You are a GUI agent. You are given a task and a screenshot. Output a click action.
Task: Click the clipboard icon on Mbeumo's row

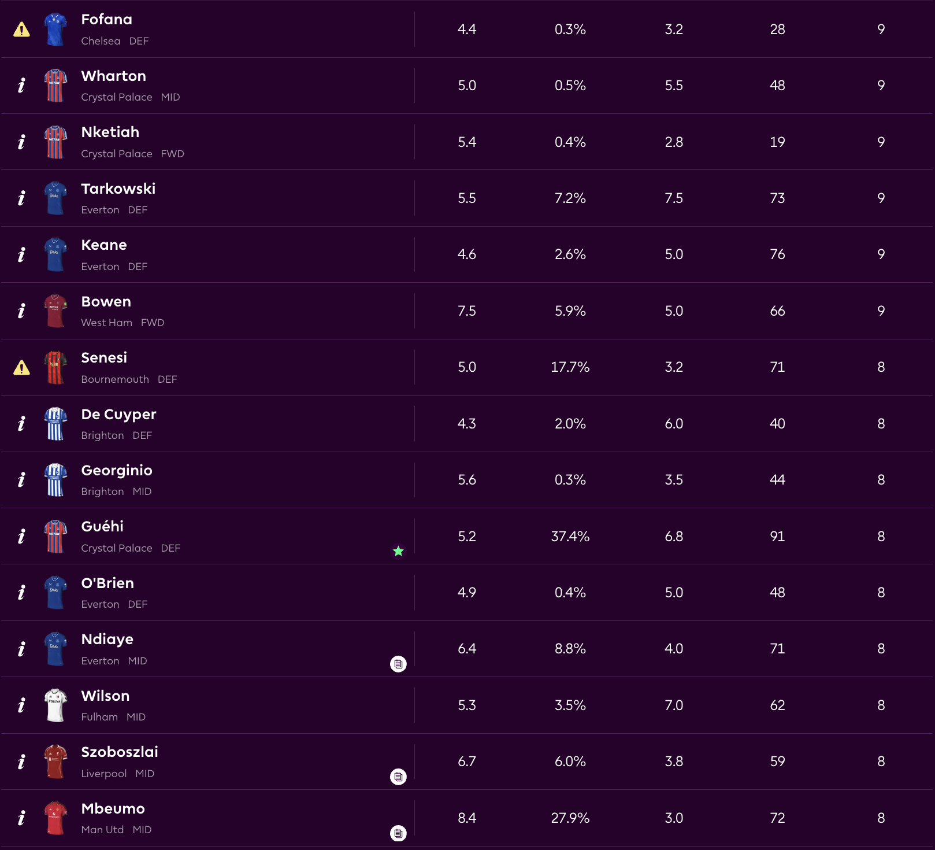click(398, 833)
